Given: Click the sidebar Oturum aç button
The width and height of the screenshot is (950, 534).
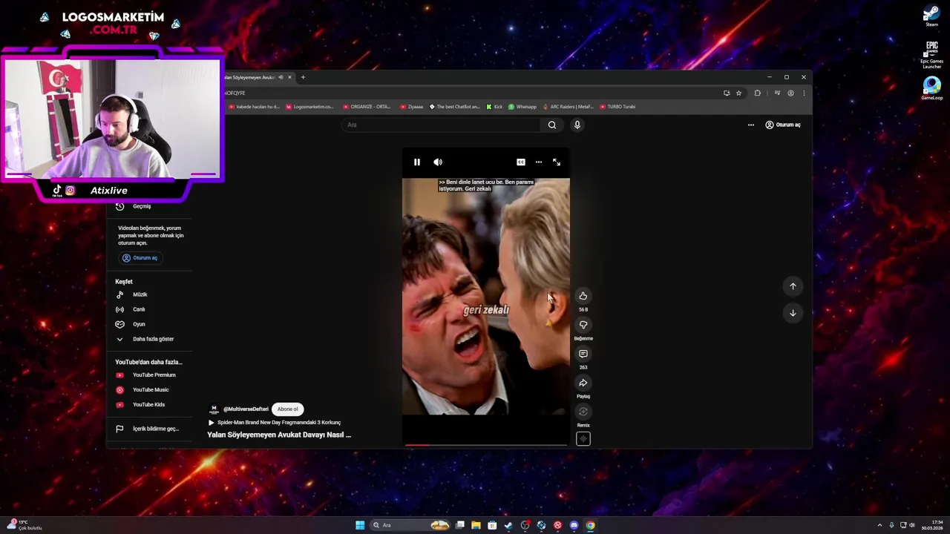Looking at the screenshot, I should pos(140,257).
